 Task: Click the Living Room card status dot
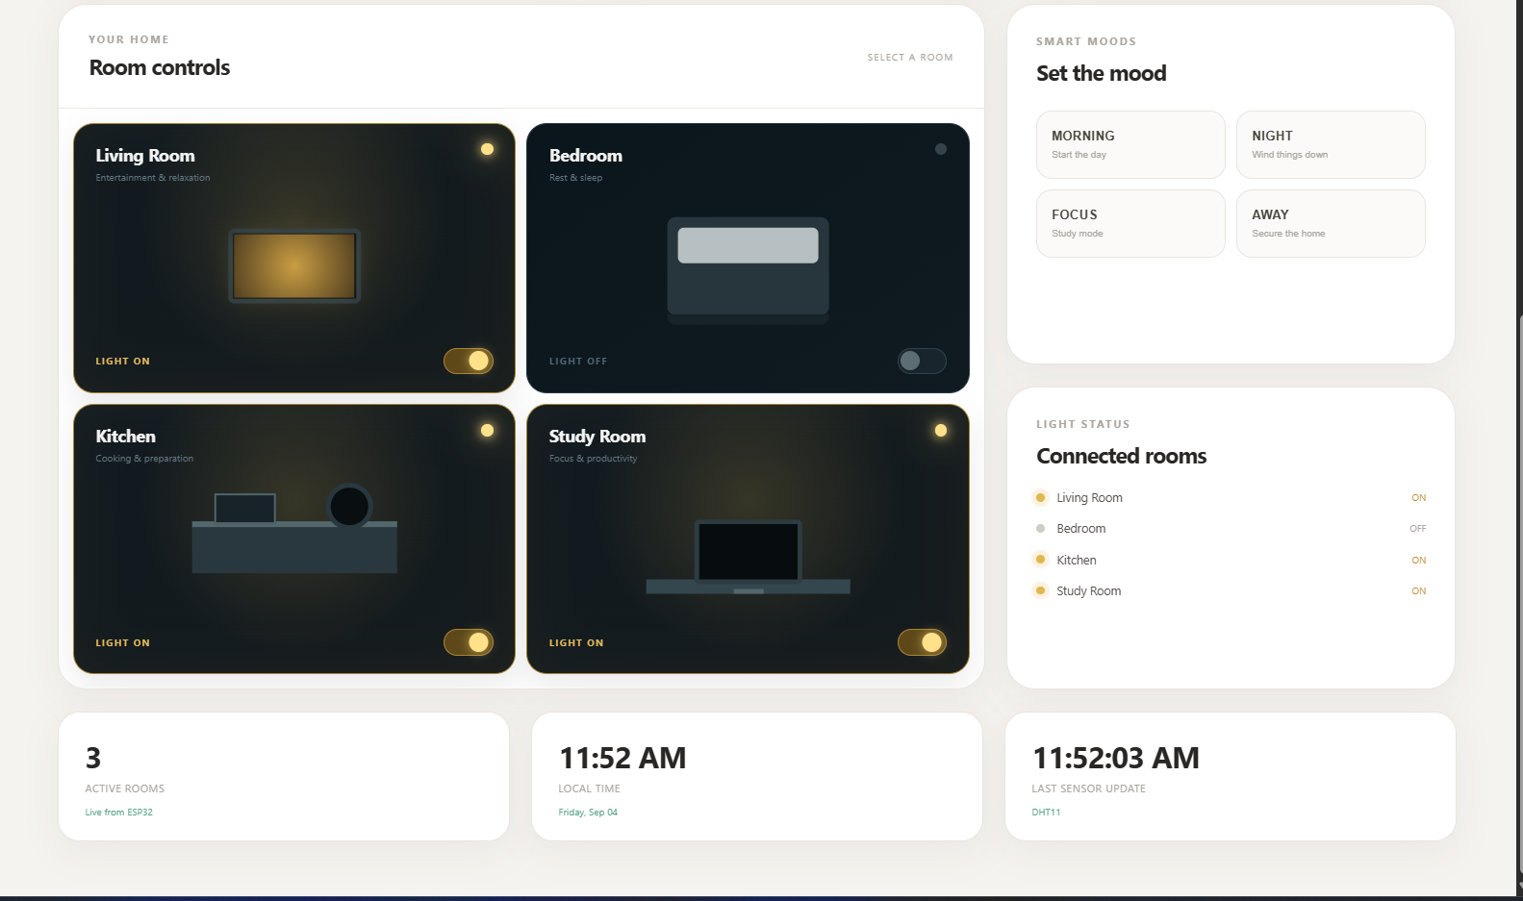(487, 149)
